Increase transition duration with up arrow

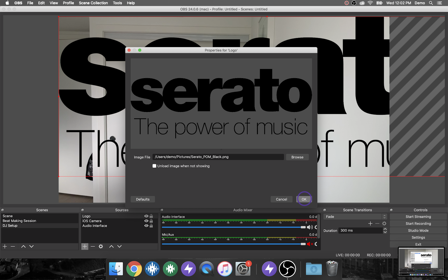tap(385, 229)
